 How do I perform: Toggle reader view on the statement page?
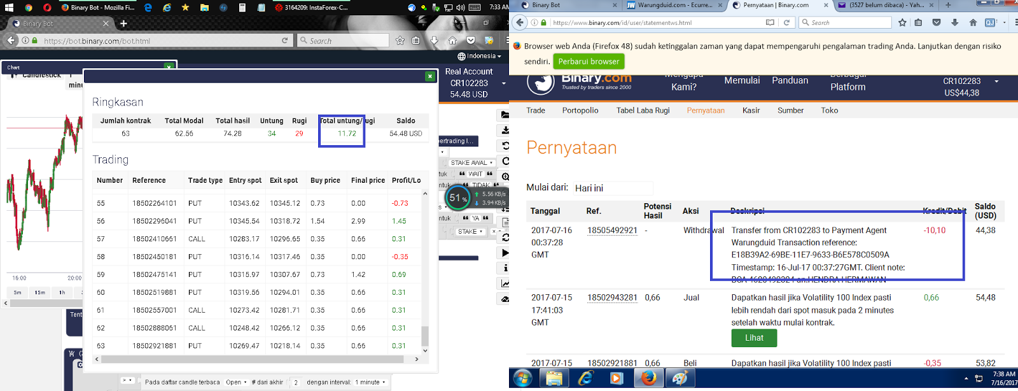click(x=770, y=22)
